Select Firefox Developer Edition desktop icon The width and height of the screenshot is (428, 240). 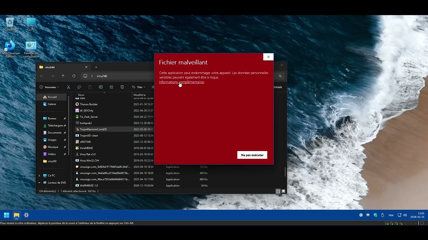10,49
